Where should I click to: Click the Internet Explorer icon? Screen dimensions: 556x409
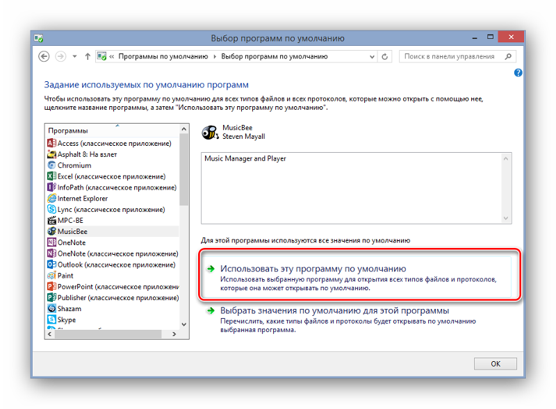(x=51, y=198)
